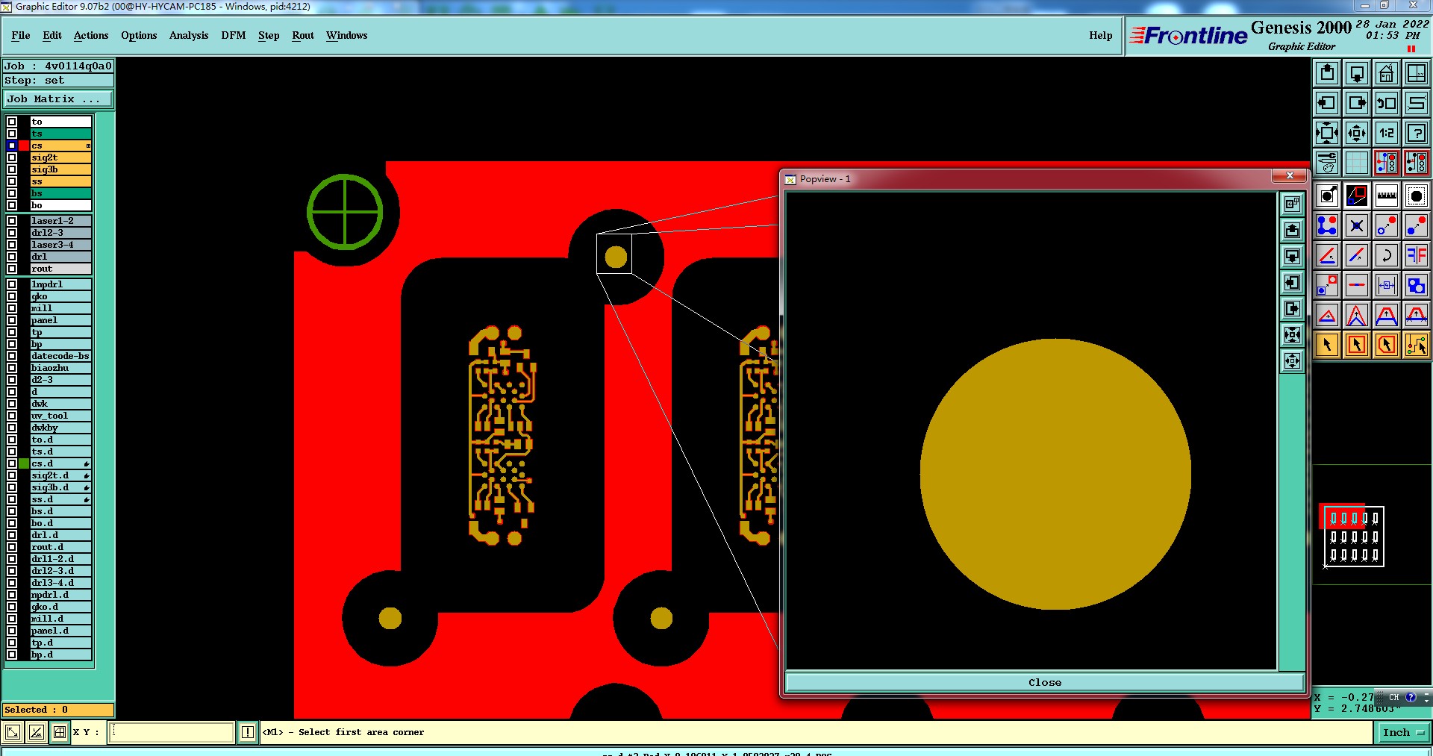Viewport: 1433px width, 756px height.
Task: Toggle the checkbox for layer ts
Action: point(12,134)
